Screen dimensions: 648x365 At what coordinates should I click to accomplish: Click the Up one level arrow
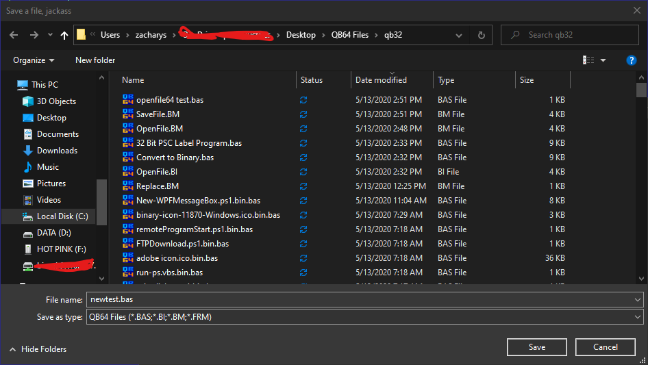coord(64,35)
